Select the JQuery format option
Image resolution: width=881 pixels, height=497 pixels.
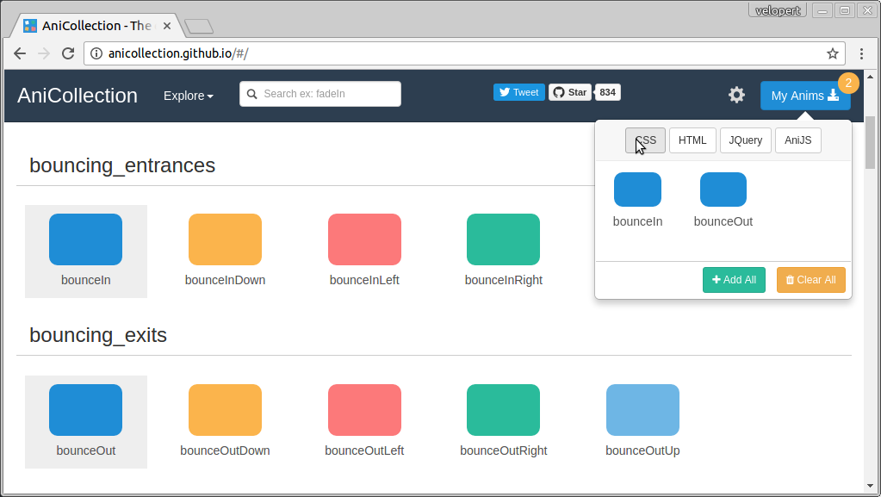coord(745,140)
